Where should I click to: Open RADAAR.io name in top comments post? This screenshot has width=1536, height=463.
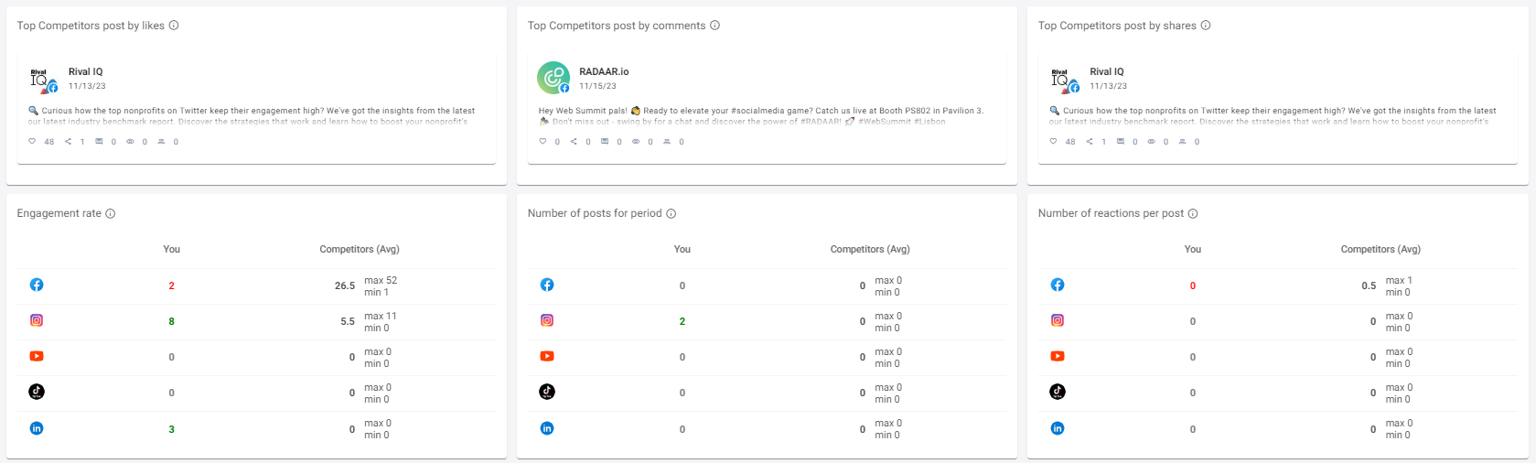pyautogui.click(x=604, y=71)
